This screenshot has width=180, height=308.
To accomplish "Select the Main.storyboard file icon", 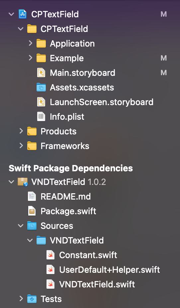I will pyautogui.click(x=41, y=73).
